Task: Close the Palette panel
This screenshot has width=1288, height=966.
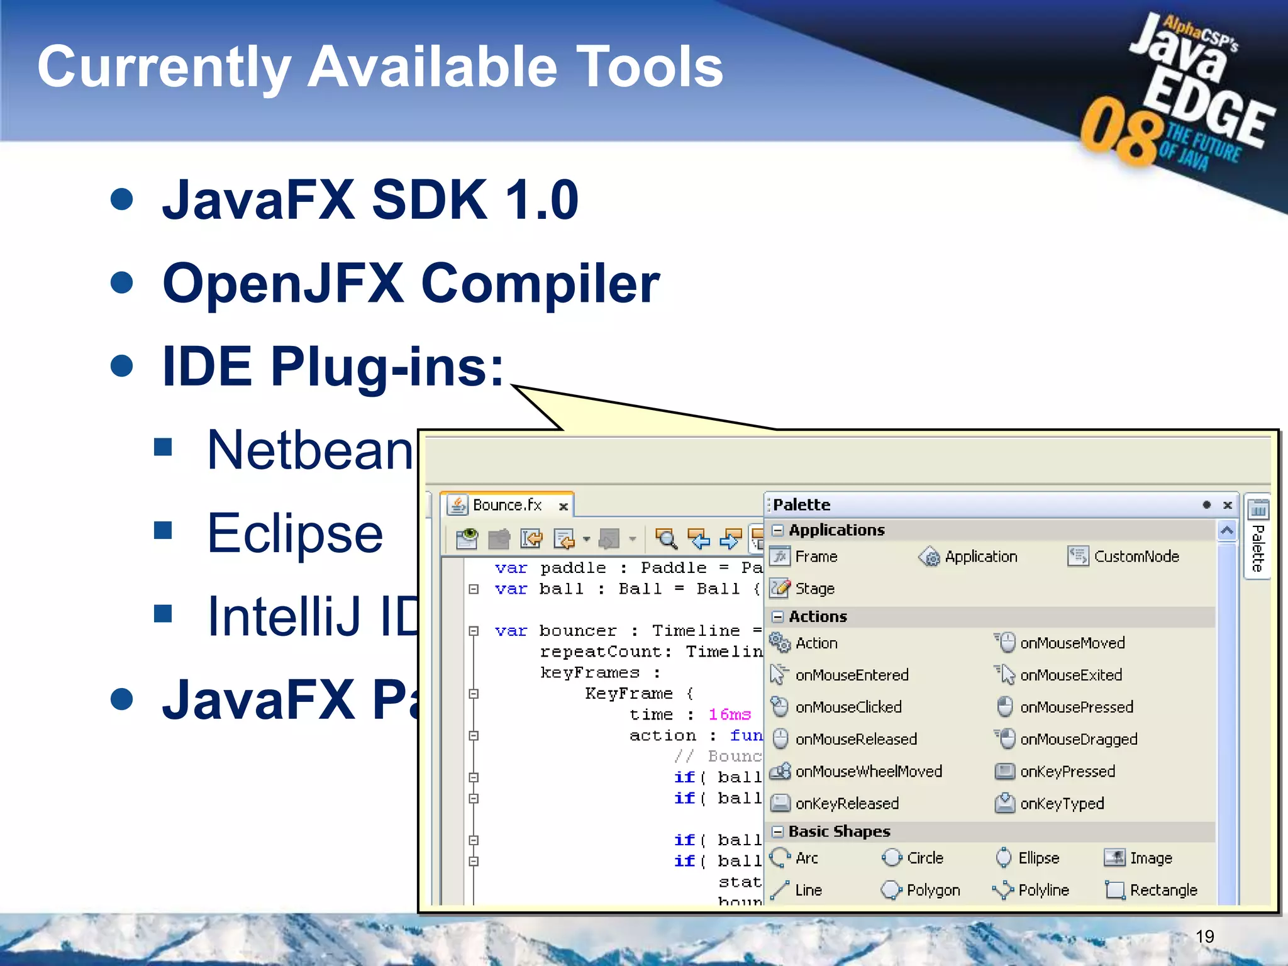Action: (x=1227, y=505)
